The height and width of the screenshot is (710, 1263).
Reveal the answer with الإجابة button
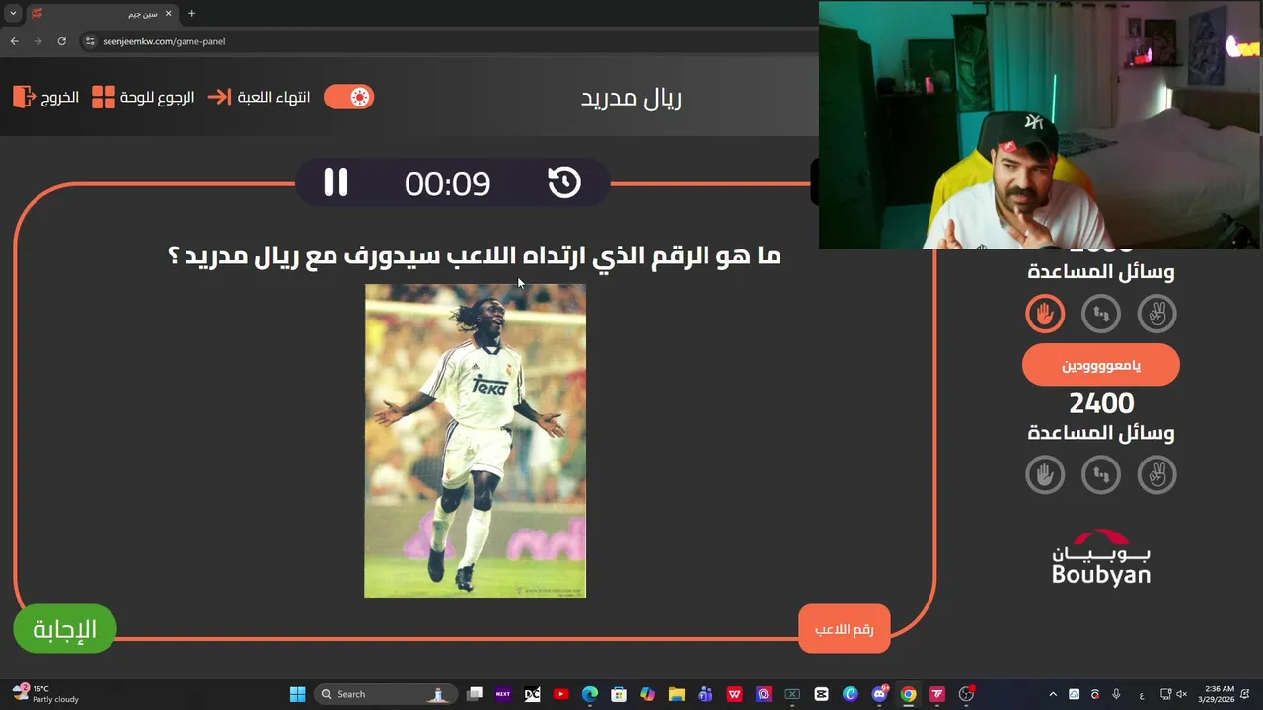click(65, 628)
